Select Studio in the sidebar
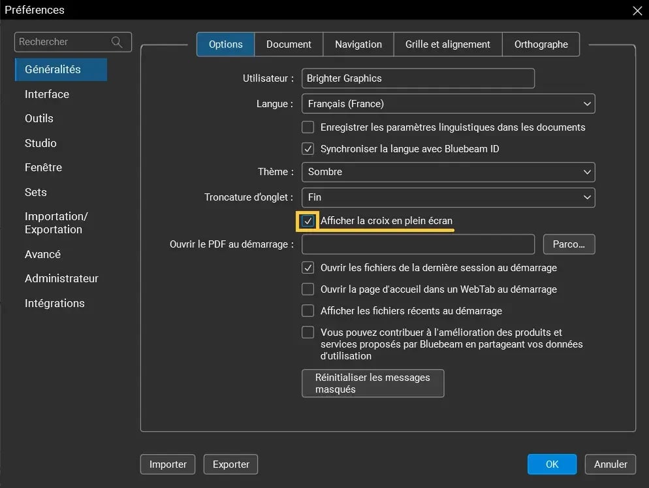 40,143
